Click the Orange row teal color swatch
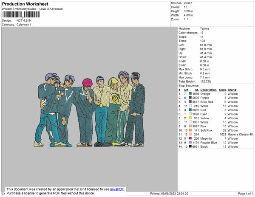This screenshot has height=197, width=255. click(190, 94)
